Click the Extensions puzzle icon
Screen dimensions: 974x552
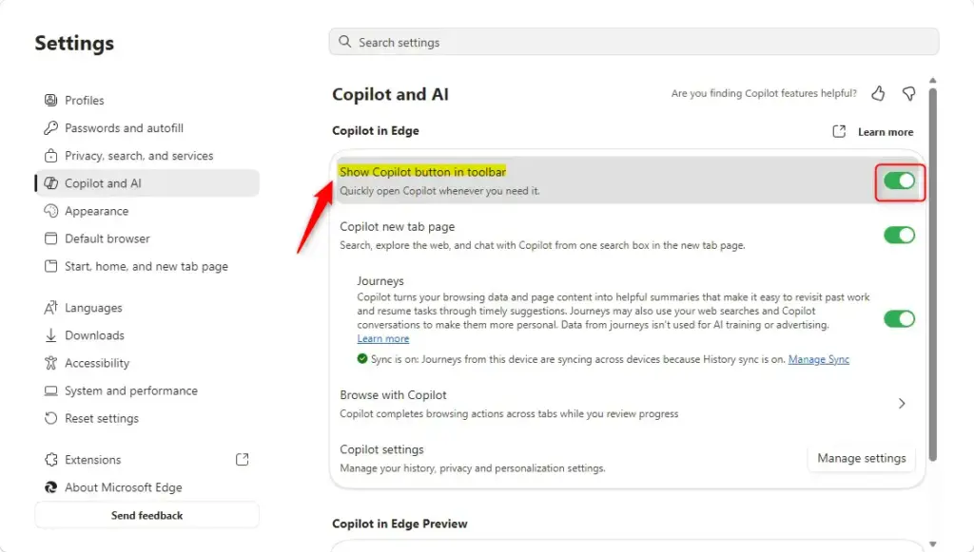pos(51,460)
